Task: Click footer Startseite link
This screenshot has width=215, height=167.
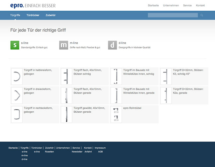Action: (x=13, y=148)
